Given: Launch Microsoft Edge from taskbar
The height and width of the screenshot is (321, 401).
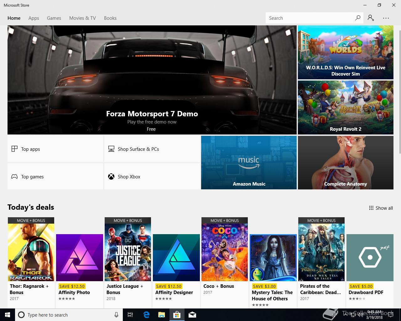Looking at the screenshot, I should tap(146, 315).
